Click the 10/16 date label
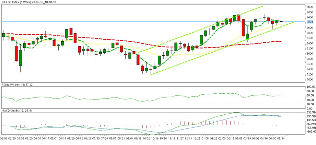Screen dimensions: 316x145 pos(155,139)
